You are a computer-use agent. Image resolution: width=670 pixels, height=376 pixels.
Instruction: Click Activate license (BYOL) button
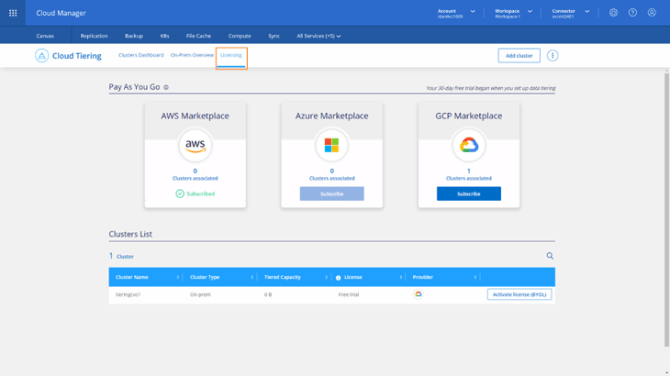point(519,295)
